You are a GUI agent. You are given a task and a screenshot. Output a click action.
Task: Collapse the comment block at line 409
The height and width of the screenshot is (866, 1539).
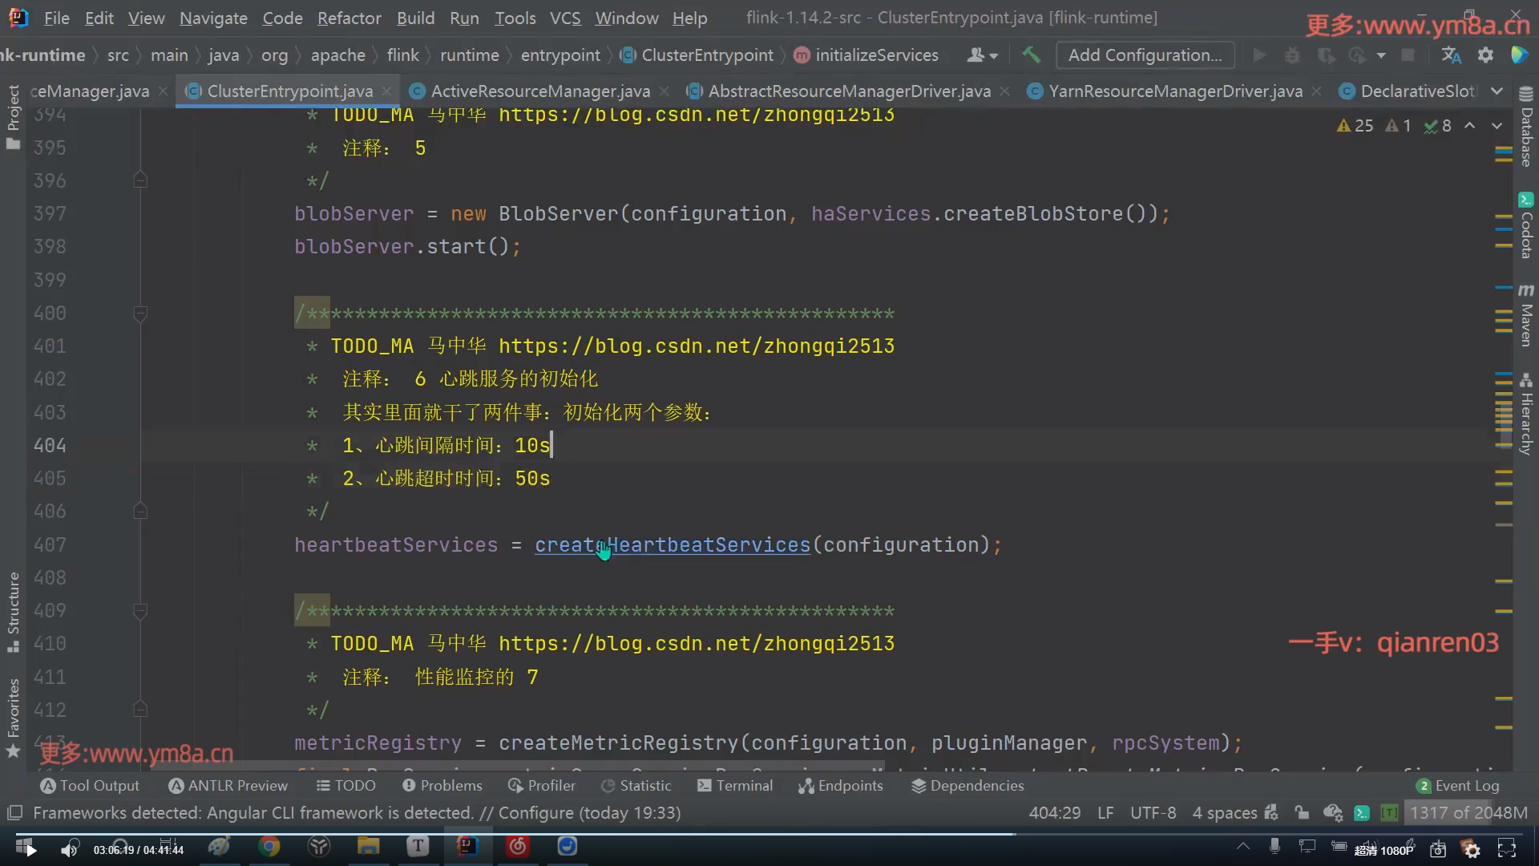coord(140,611)
